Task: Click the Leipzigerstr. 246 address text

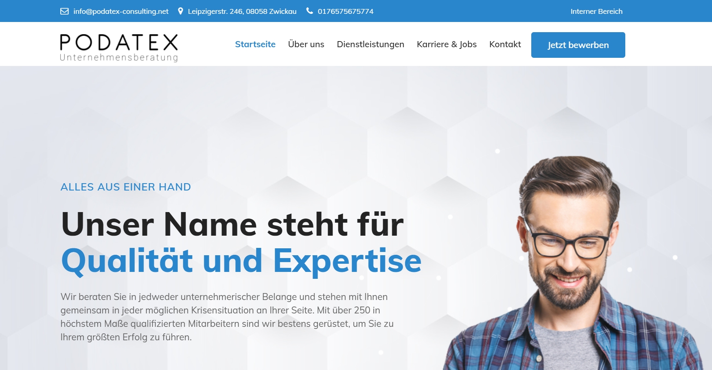Action: (242, 11)
